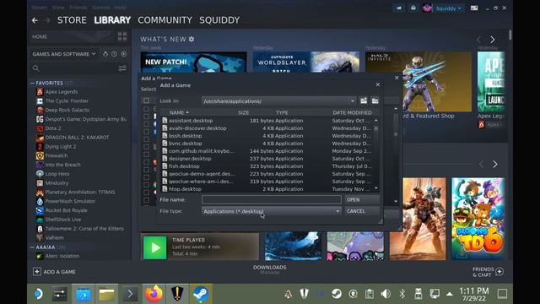Open Heroic launcher shield taskbar icon
Screen dimensions: 540x304
(177, 294)
